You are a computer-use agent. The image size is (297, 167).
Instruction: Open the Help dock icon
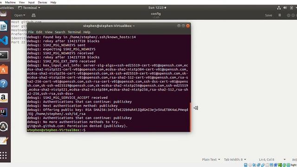[4, 83]
